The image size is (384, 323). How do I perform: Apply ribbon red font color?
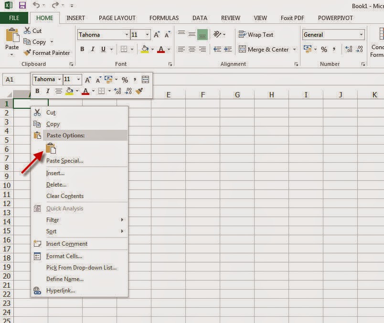coord(161,49)
